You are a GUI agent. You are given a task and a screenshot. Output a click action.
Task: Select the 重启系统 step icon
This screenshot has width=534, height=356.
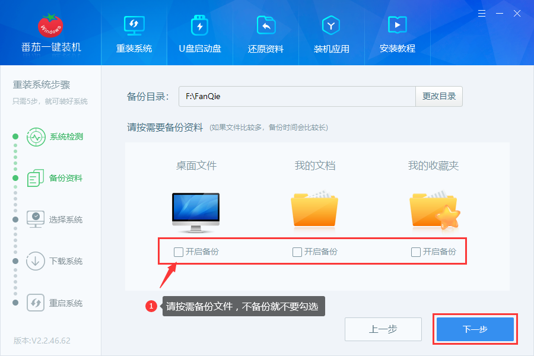point(36,303)
